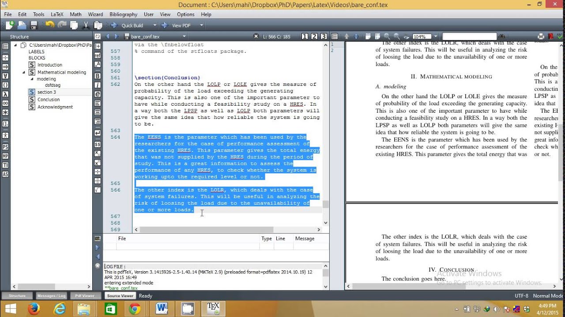
Task: Open the Greek letters lambda symbol panel
Action: [5, 94]
